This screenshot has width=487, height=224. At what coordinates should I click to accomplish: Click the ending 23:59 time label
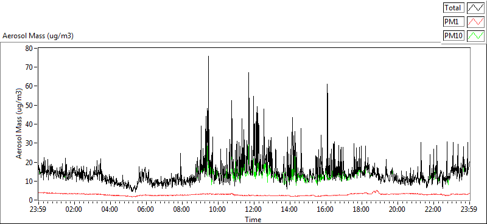pyautogui.click(x=469, y=209)
